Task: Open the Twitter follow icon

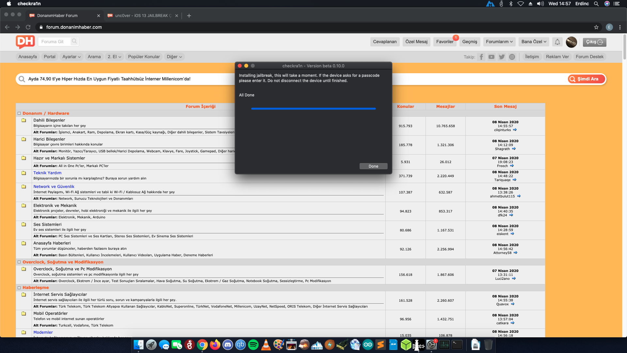Action: [502, 57]
